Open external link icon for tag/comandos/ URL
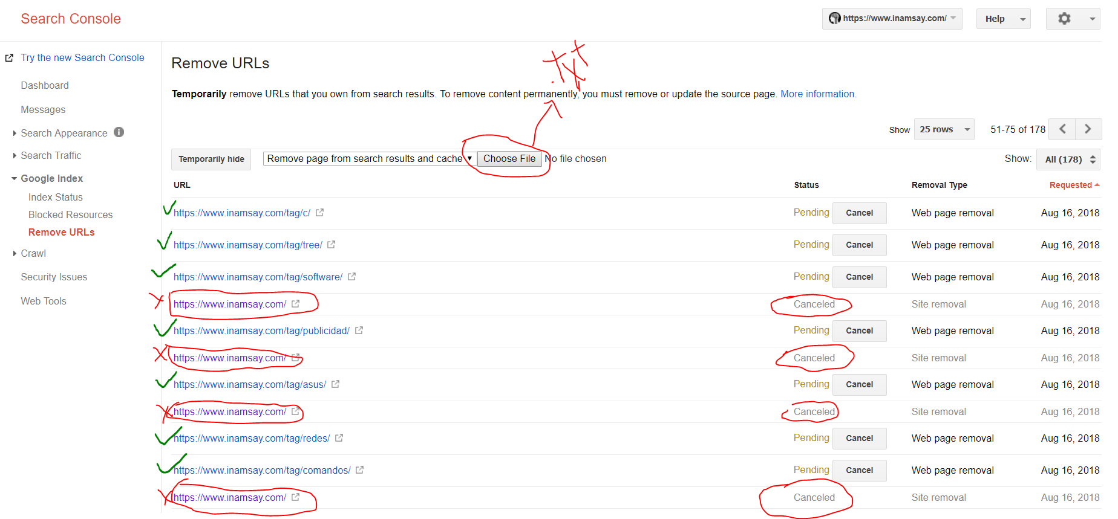 (x=359, y=470)
